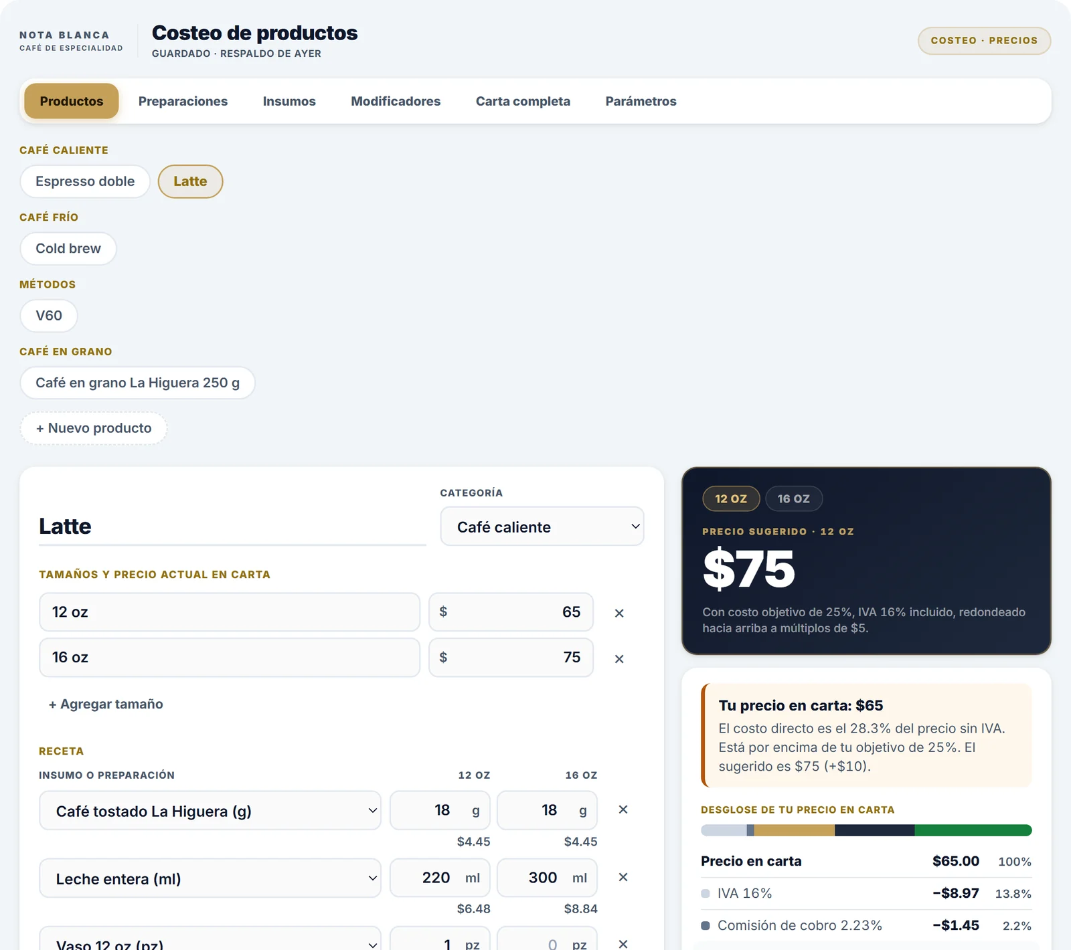Select the V60 product
The width and height of the screenshot is (1071, 950).
[49, 316]
